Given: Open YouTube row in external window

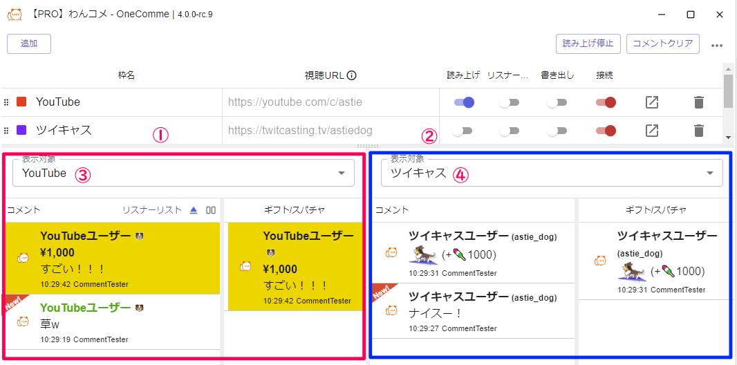Looking at the screenshot, I should click(651, 102).
